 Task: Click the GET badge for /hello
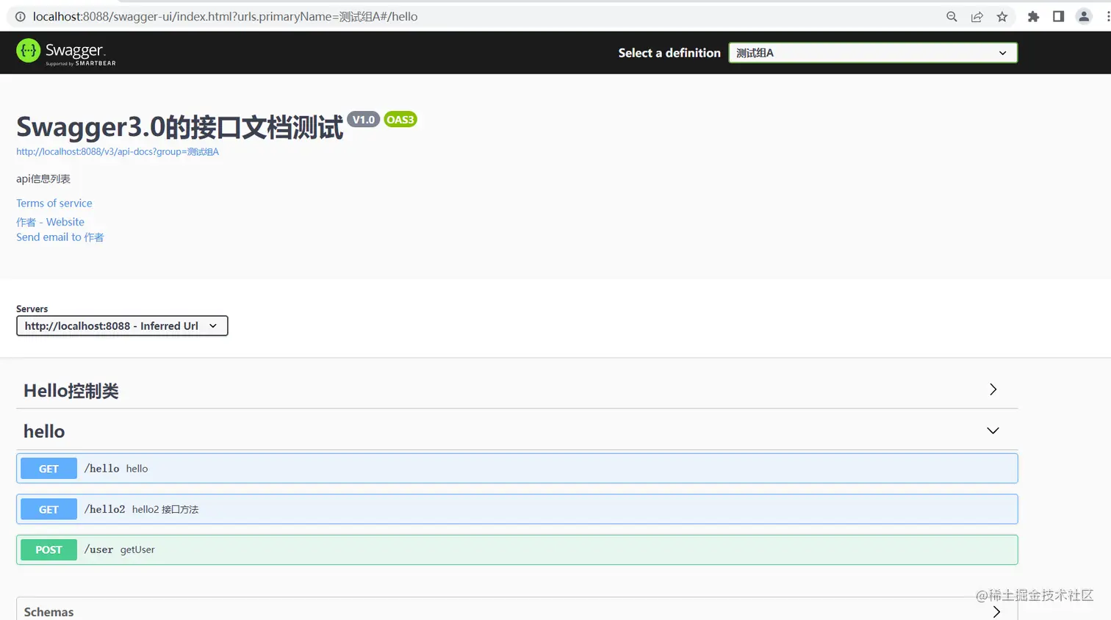(48, 469)
